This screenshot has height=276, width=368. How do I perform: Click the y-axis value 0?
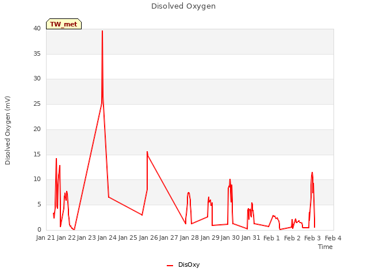pyautogui.click(x=39, y=229)
